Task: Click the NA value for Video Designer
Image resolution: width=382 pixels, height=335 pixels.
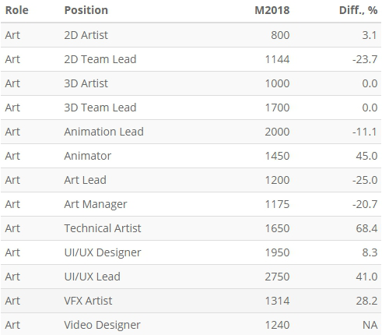Action: pyautogui.click(x=370, y=325)
